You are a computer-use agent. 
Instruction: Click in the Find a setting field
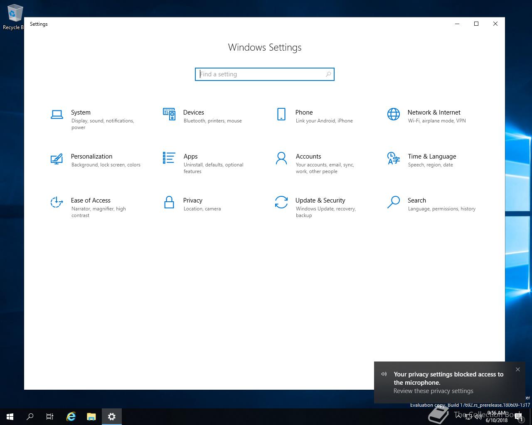coord(265,74)
